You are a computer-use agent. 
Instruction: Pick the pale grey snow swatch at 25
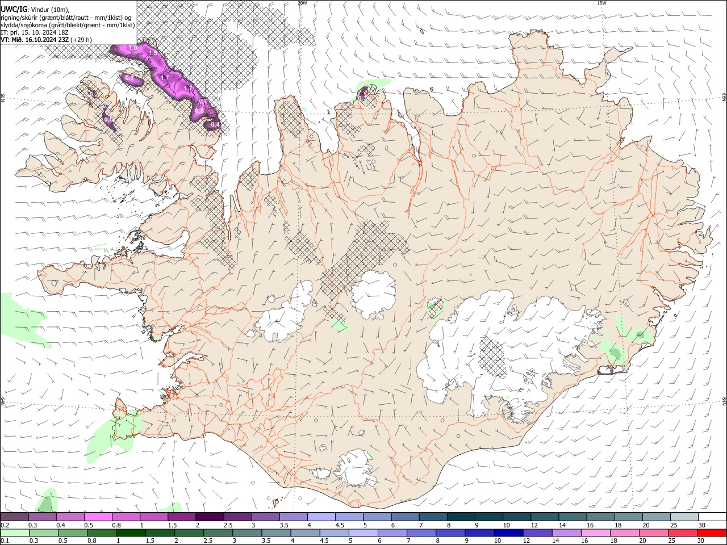(684, 517)
